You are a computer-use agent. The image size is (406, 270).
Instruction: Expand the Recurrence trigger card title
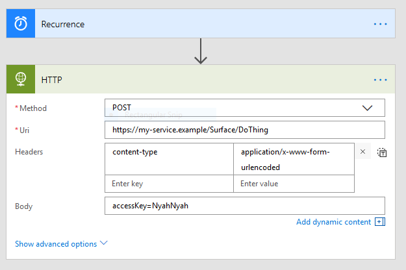pos(63,24)
